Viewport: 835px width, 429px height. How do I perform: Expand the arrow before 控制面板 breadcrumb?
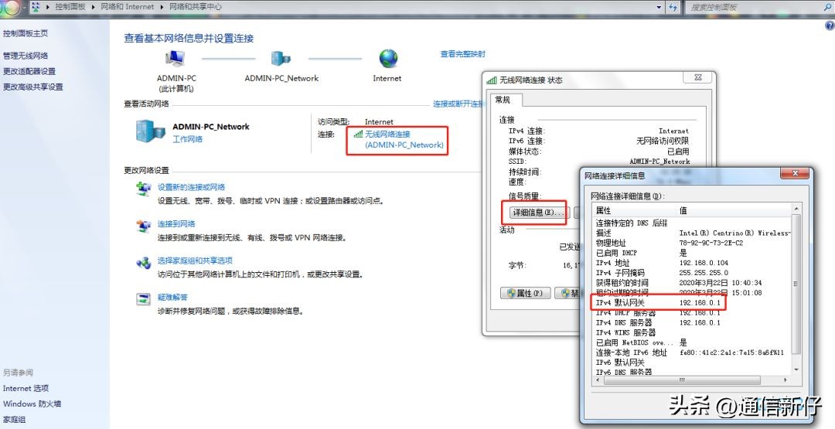coord(48,7)
